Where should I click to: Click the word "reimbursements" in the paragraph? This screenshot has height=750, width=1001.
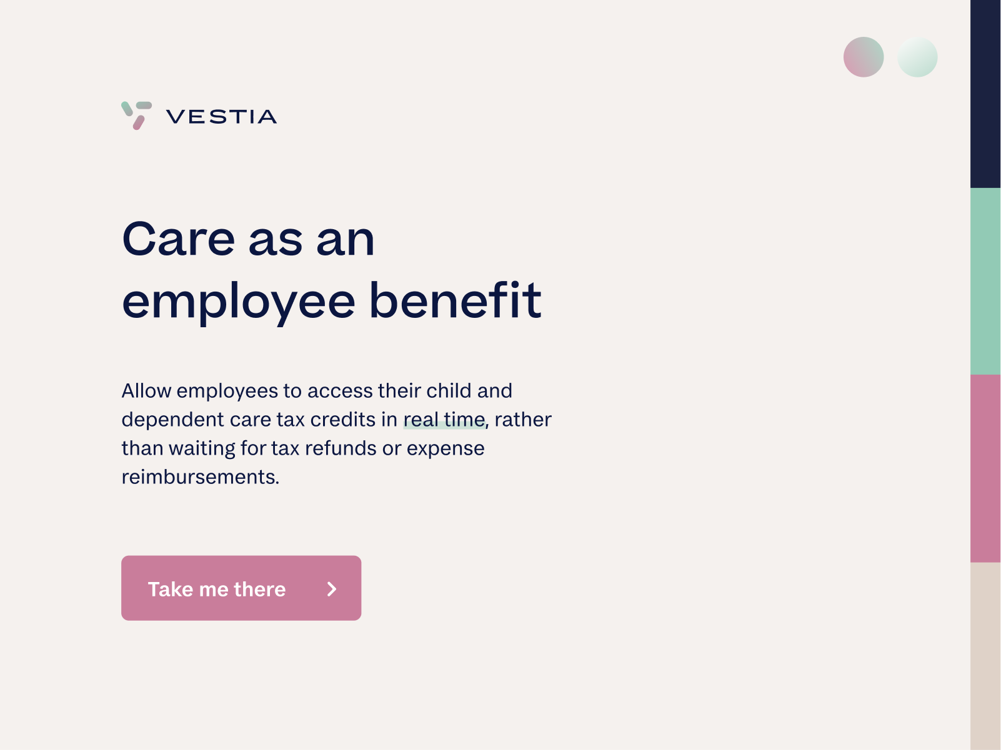click(199, 477)
